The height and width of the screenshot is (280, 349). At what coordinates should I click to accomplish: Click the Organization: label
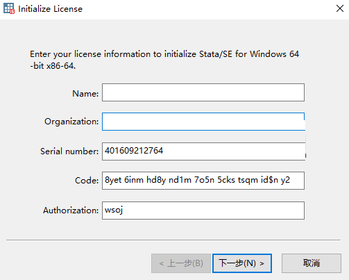[x=71, y=122]
